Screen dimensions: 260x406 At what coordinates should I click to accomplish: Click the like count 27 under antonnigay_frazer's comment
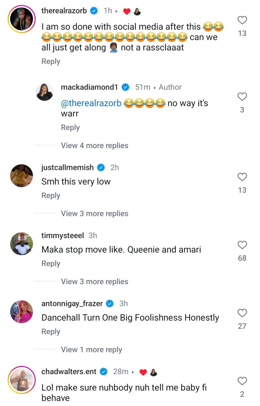[242, 326]
